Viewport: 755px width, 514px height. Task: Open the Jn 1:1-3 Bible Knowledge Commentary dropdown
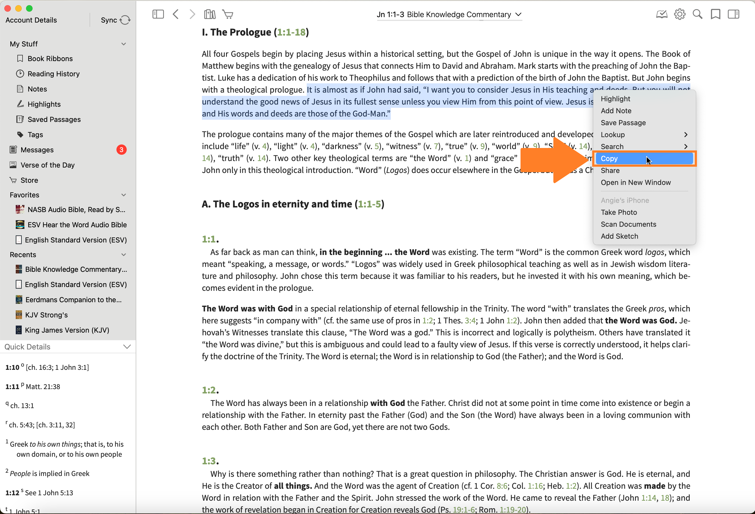449,15
